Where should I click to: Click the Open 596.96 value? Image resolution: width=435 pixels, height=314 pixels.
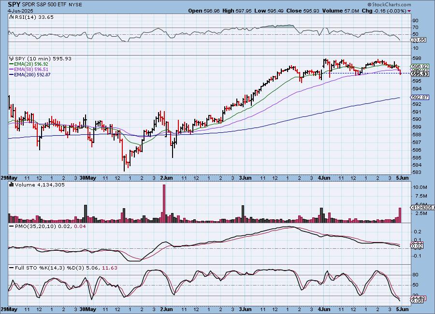pyautogui.click(x=204, y=11)
